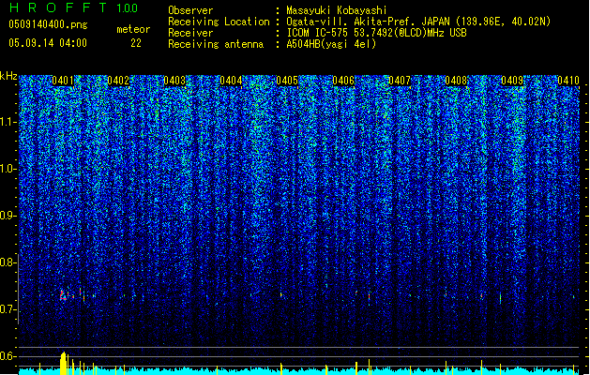The height and width of the screenshot is (375, 590).
Task: Click the 0.9 kHz axis label
Action: click(8, 216)
